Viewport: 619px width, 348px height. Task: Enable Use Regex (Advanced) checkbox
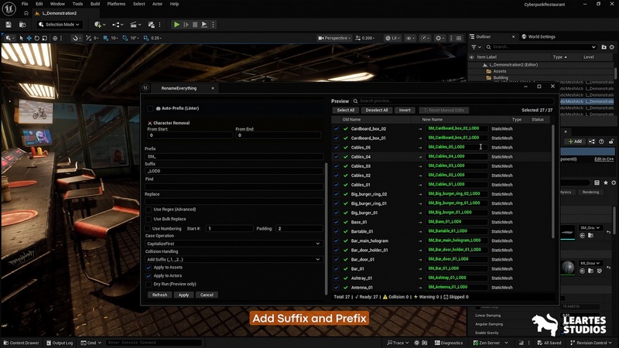click(149, 209)
